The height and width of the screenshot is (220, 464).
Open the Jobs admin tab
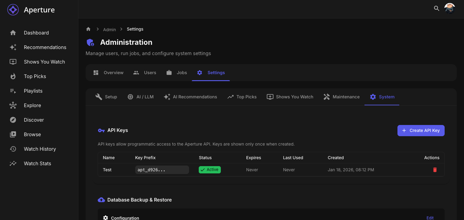point(177,73)
